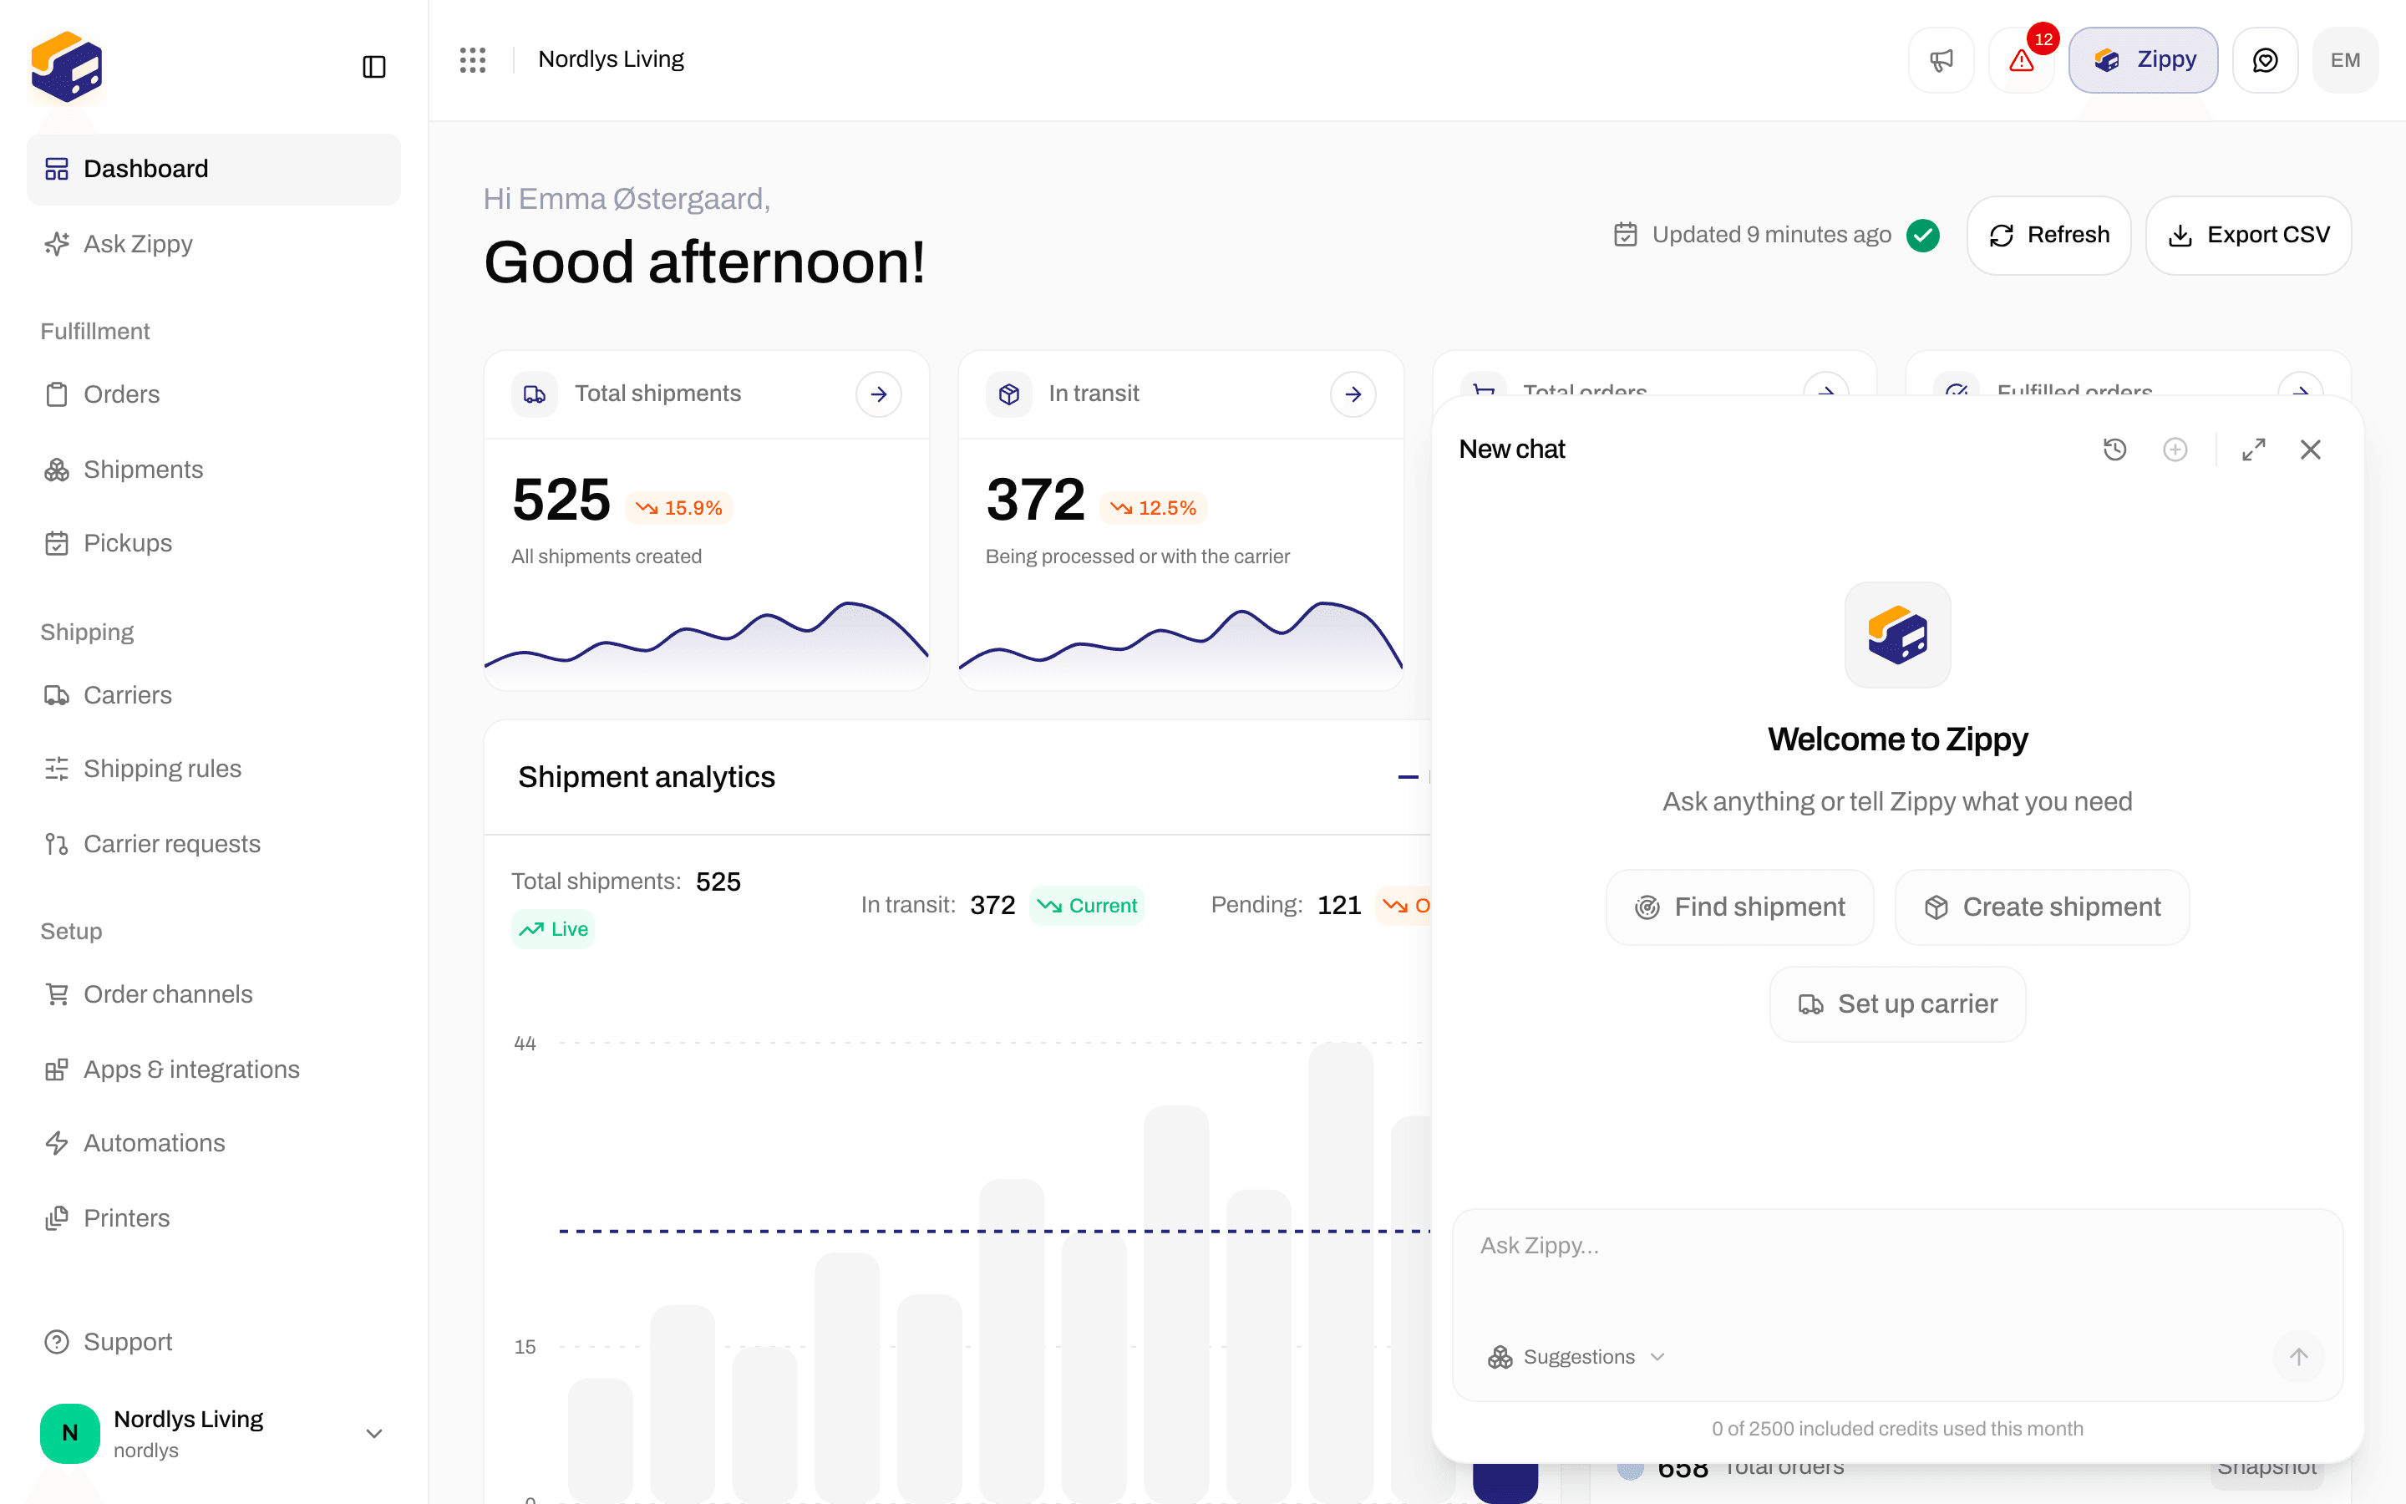This screenshot has height=1504, width=2406.
Task: Collapse the sidebar with the panel icon
Action: click(373, 67)
